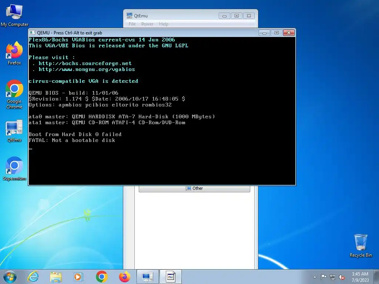Open Action Center flag icon
The width and height of the screenshot is (379, 284).
(x=323, y=277)
